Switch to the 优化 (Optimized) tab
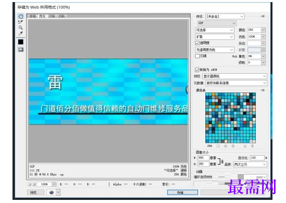This screenshot has height=203, width=286. point(42,16)
